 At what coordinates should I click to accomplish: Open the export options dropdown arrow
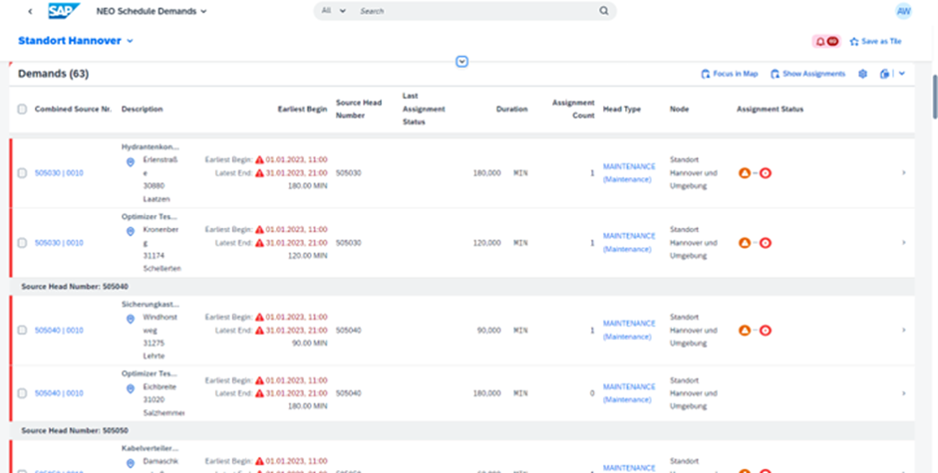[x=902, y=74]
